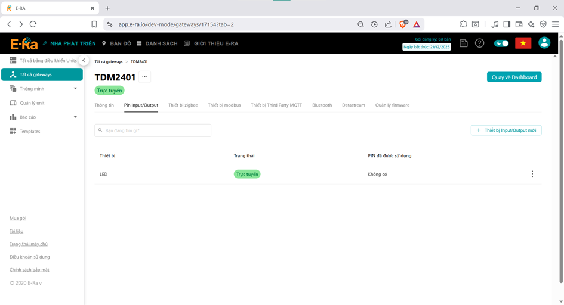Image resolution: width=564 pixels, height=305 pixels.
Task: Open the Thiết bị zigbee tab
Action: coord(183,105)
